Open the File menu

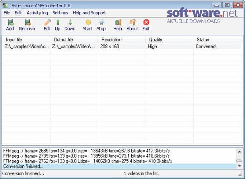[x=7, y=13]
